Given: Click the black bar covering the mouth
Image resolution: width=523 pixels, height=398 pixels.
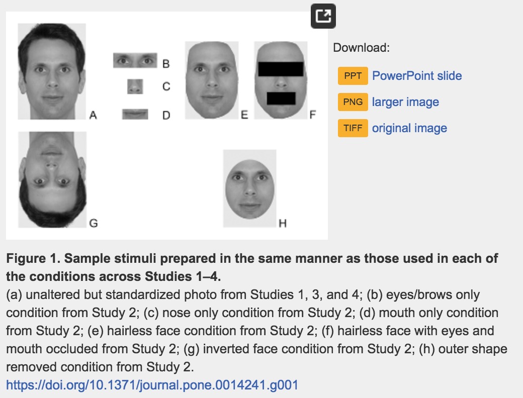Looking at the screenshot, I should [x=281, y=98].
